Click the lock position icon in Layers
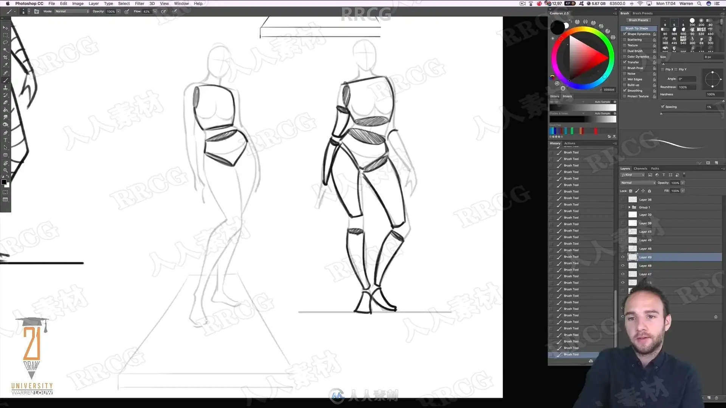 pos(643,191)
